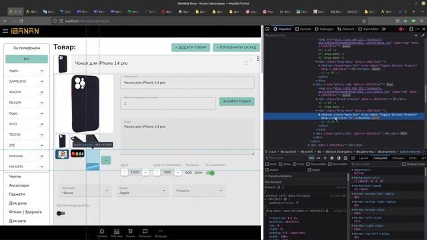Switch to the Network tab in DevTools
Screen dimensions: 427x240
(346, 29)
